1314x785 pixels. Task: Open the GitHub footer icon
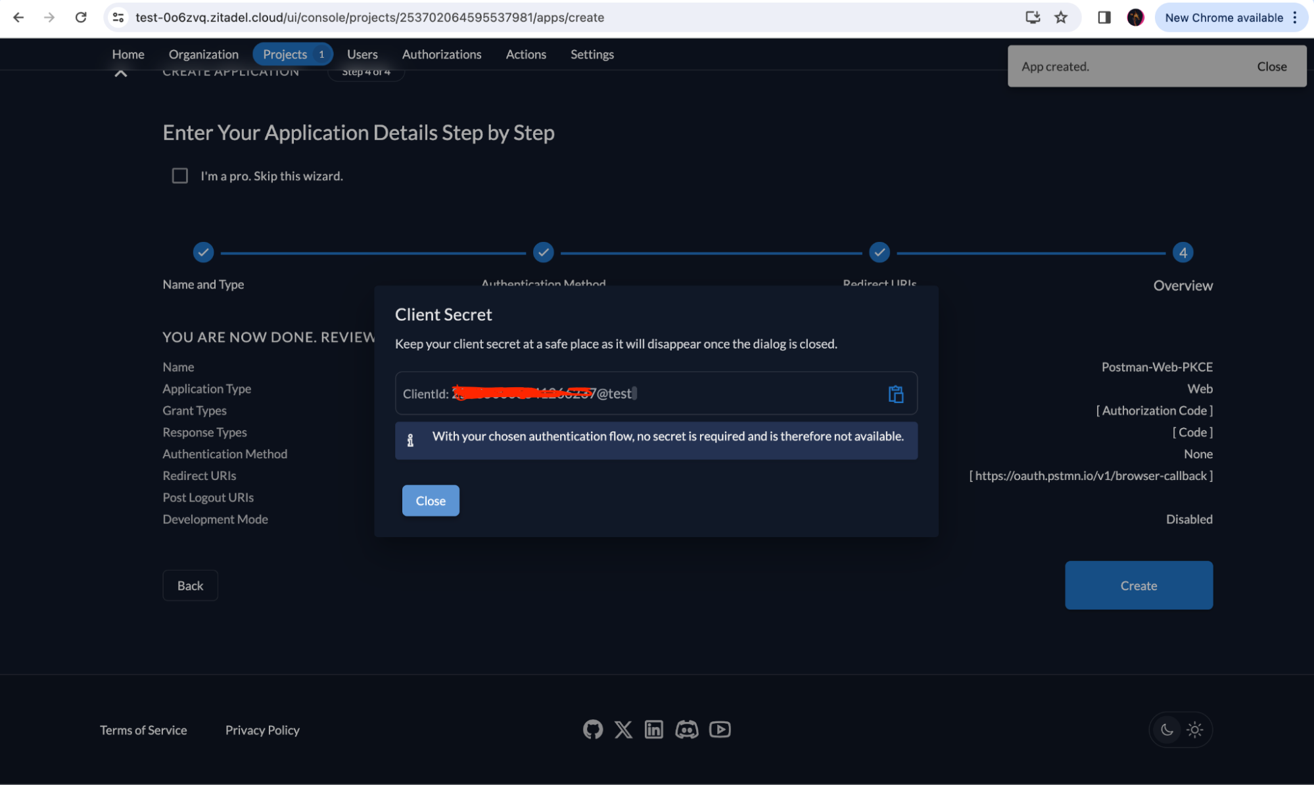(592, 729)
